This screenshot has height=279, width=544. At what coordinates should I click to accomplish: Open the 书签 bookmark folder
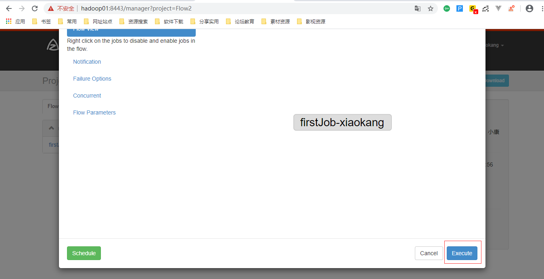[x=42, y=22]
